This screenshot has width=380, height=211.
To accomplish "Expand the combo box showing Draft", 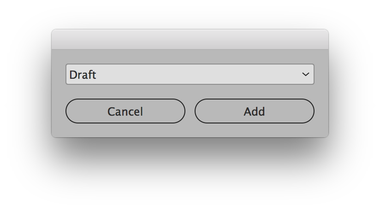I will (190, 74).
